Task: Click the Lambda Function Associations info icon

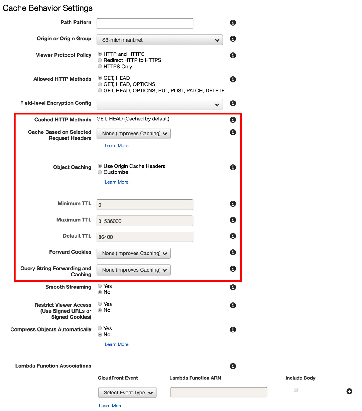Action: pos(233,366)
